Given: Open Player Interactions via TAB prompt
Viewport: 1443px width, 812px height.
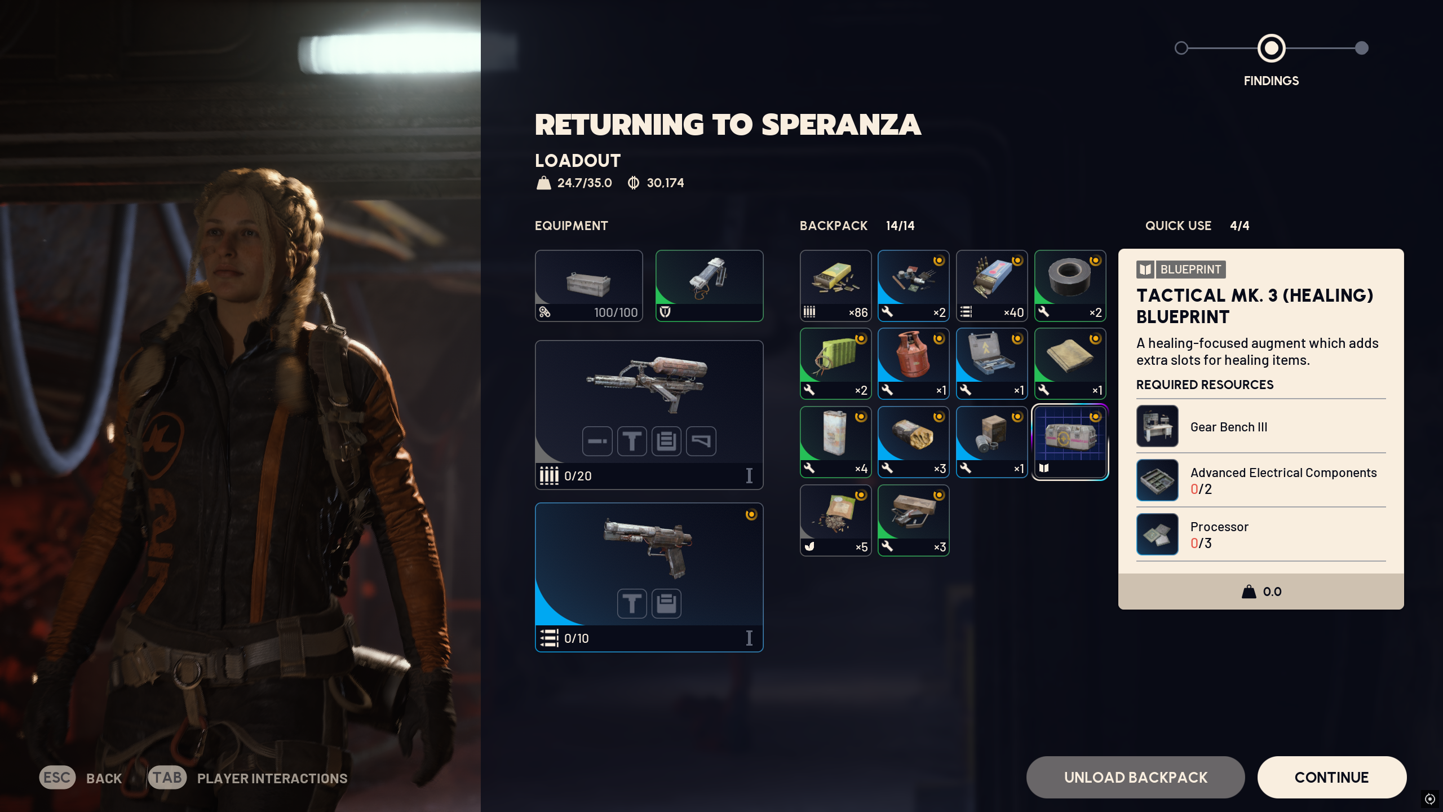Looking at the screenshot, I should coord(248,778).
